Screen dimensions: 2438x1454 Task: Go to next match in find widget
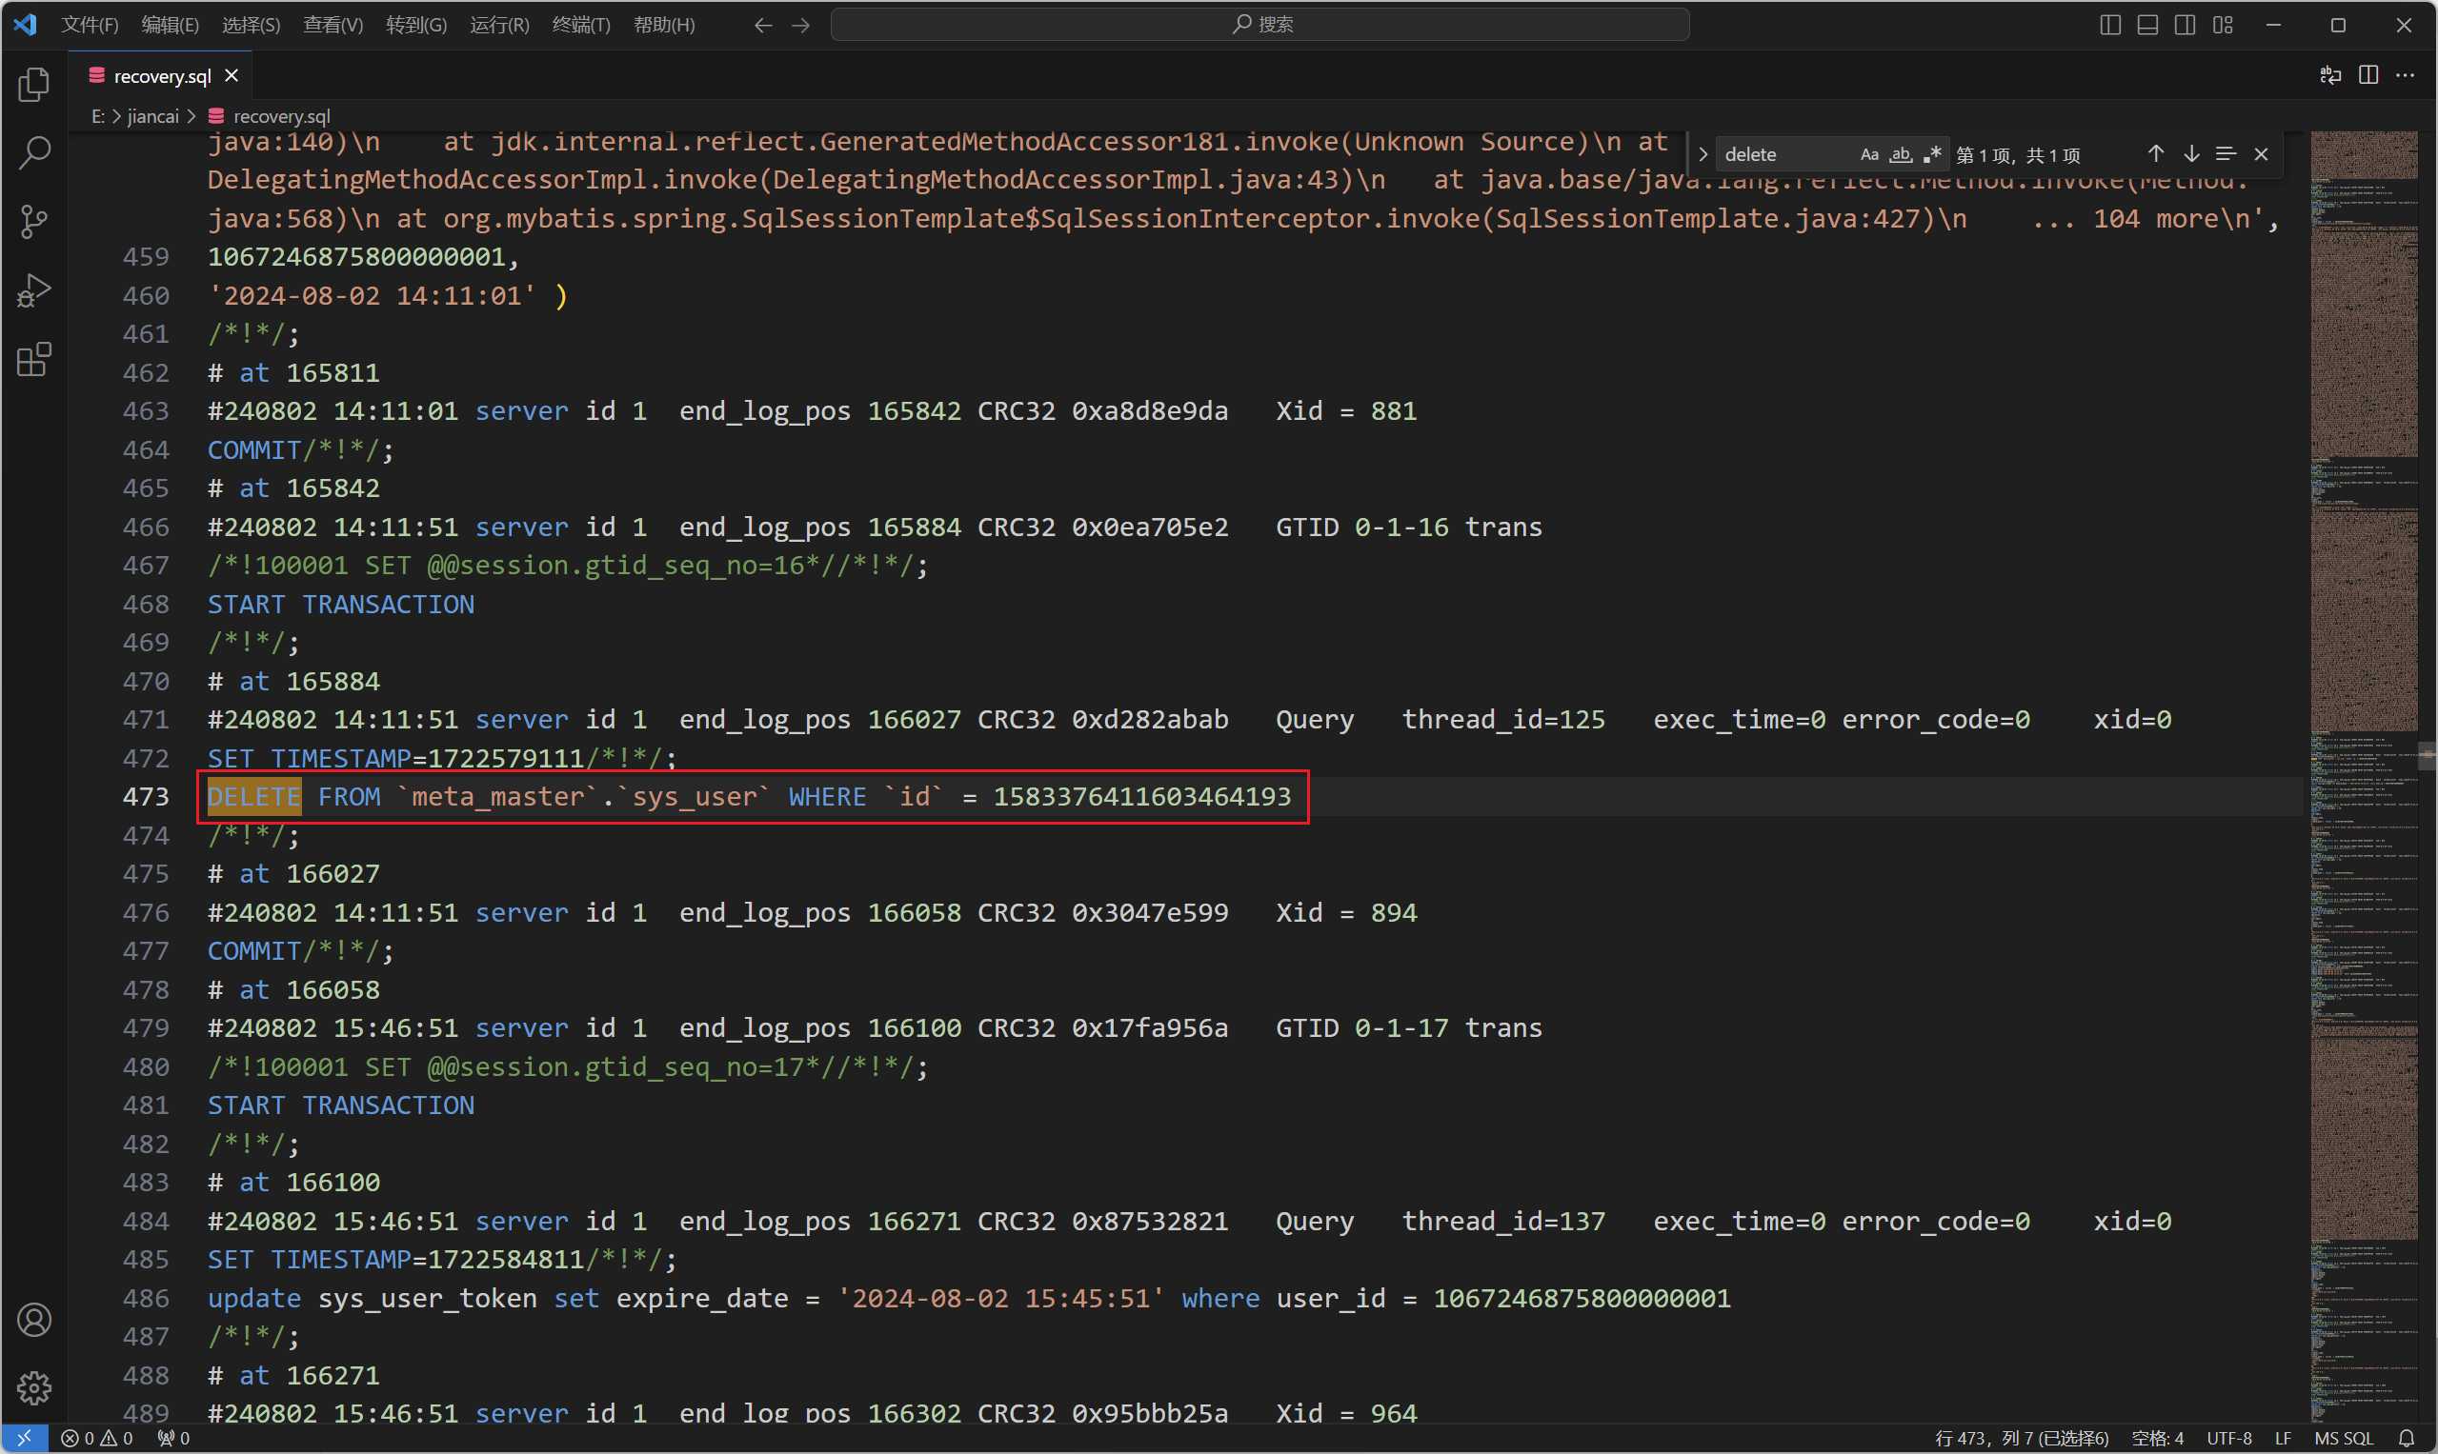2191,155
